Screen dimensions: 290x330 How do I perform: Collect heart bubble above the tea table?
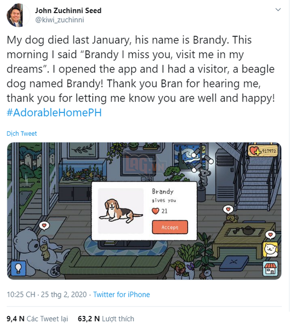tap(228, 209)
